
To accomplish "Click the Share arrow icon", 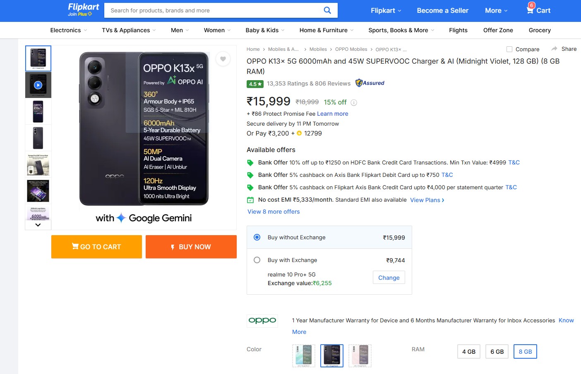I will click(x=555, y=49).
